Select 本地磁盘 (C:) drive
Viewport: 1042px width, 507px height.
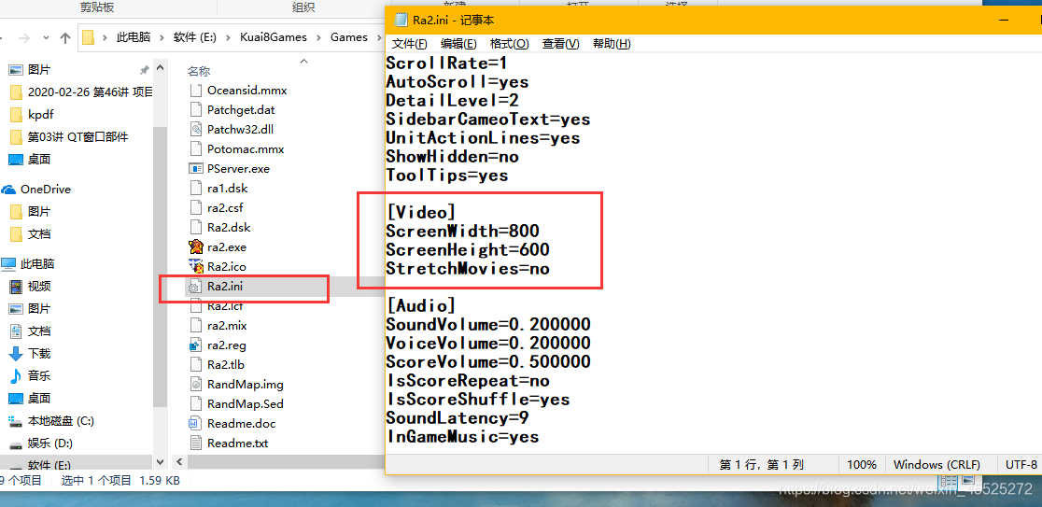61,420
